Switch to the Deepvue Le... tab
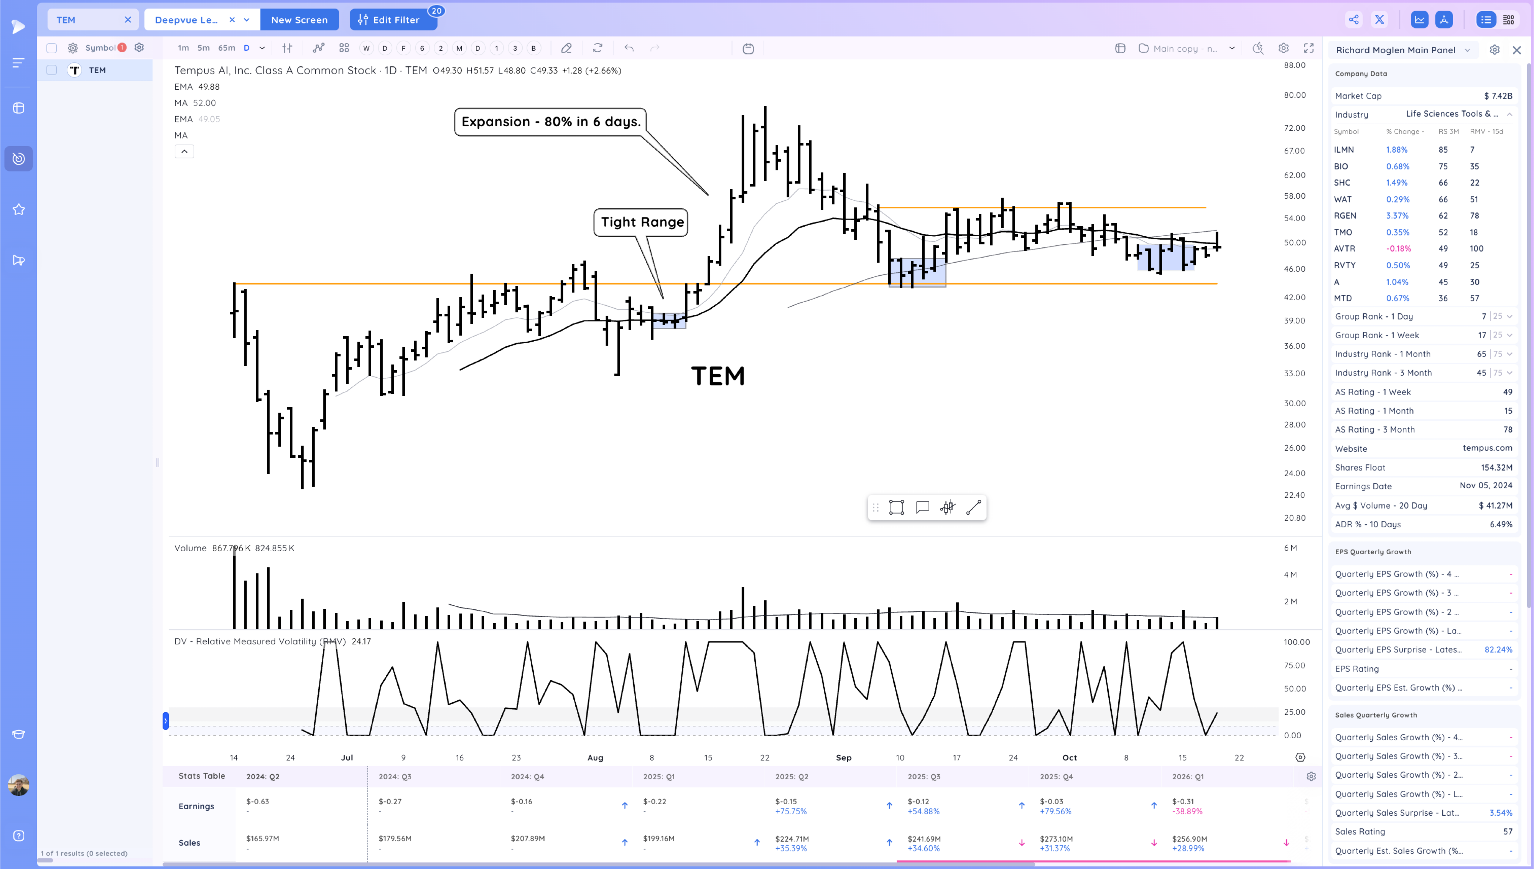 [x=186, y=20]
